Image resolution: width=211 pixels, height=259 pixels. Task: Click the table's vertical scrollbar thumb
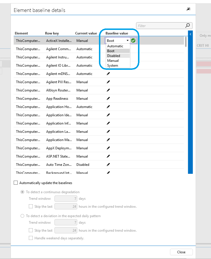(186, 42)
